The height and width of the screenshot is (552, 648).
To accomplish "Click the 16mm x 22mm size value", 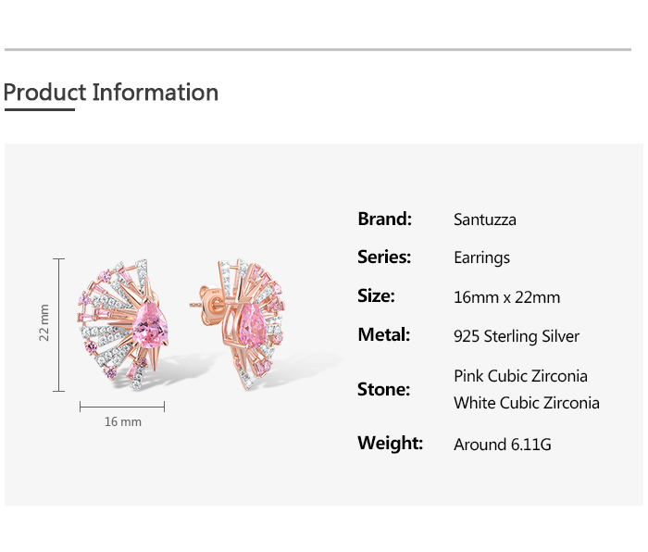I will (506, 297).
